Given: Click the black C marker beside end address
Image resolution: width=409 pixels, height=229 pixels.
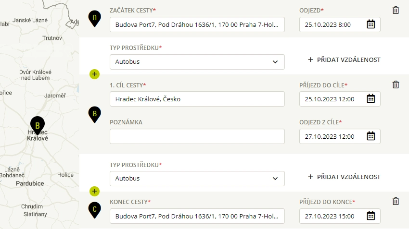Looking at the screenshot, I should (94, 210).
